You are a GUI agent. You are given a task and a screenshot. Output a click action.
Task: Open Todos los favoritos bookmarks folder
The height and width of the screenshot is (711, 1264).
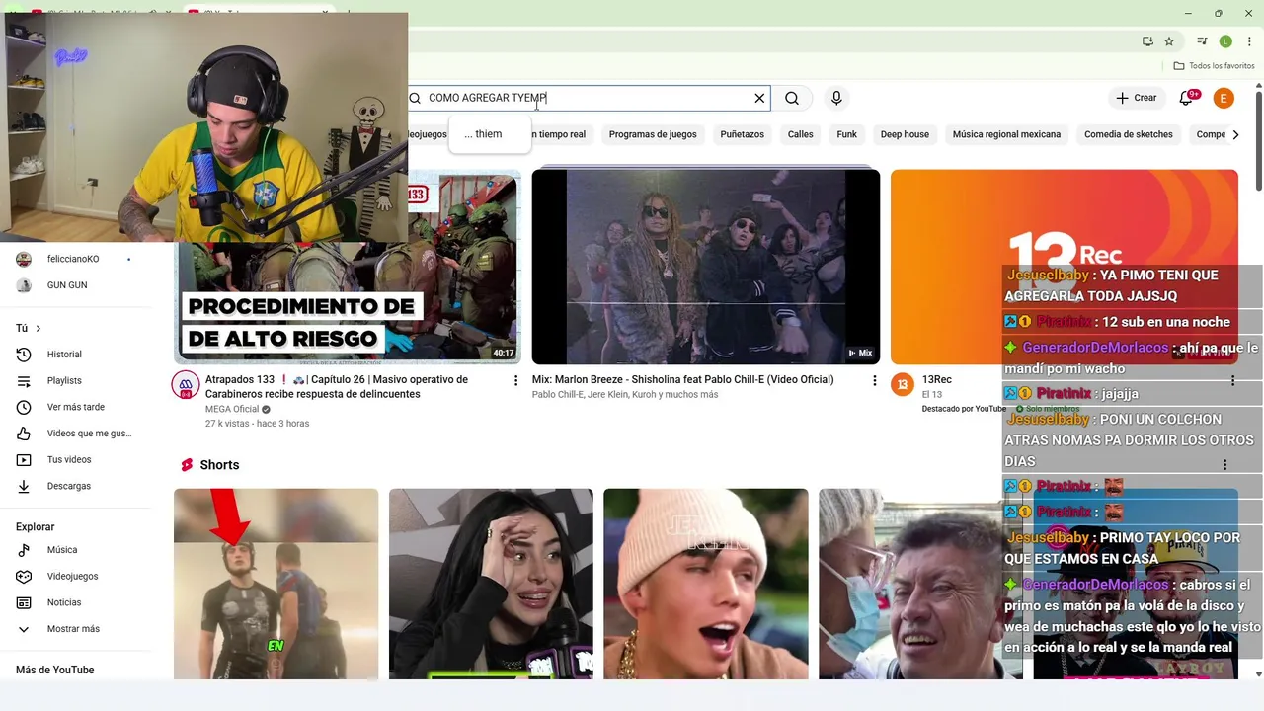(x=1214, y=66)
